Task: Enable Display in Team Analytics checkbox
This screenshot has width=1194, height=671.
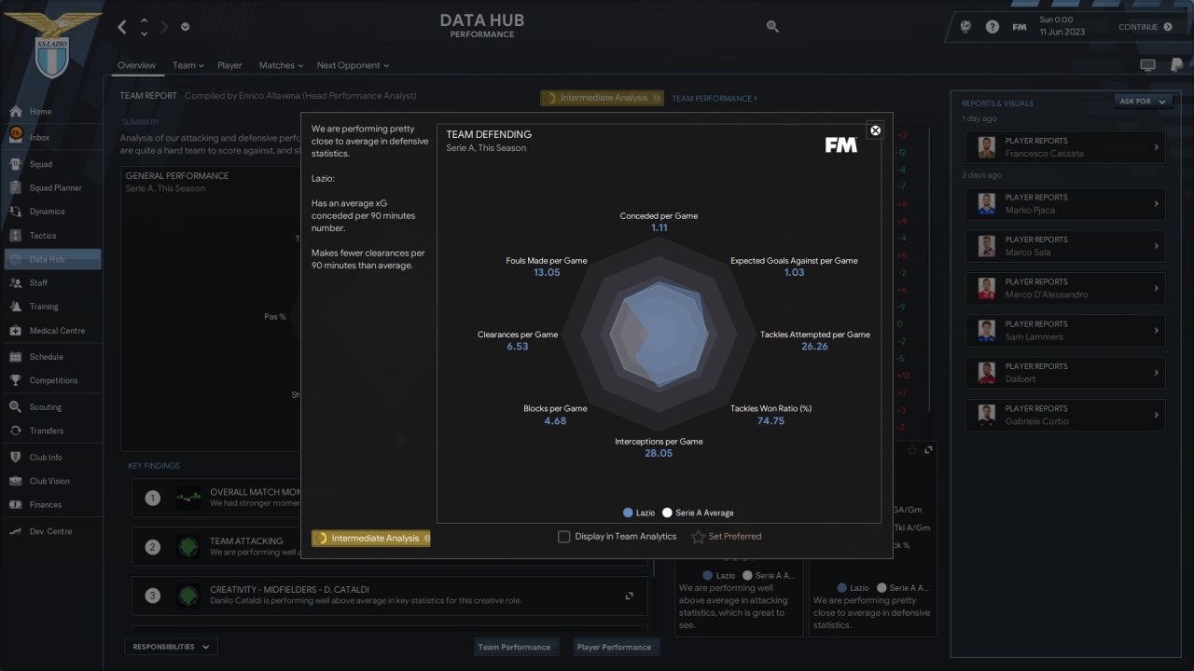Action: coord(563,537)
